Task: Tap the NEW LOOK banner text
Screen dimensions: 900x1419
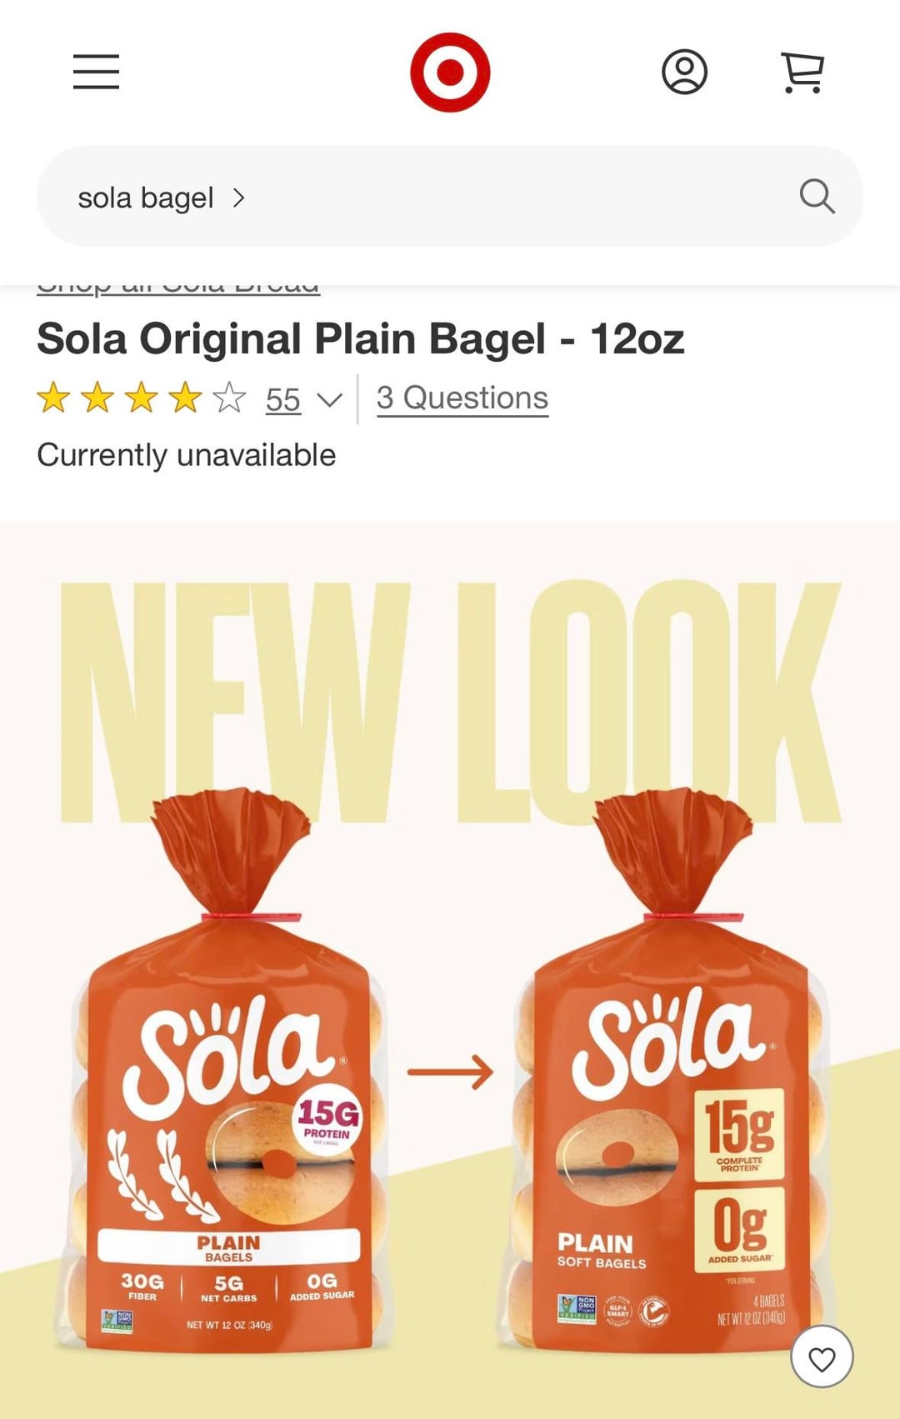Action: 450,700
